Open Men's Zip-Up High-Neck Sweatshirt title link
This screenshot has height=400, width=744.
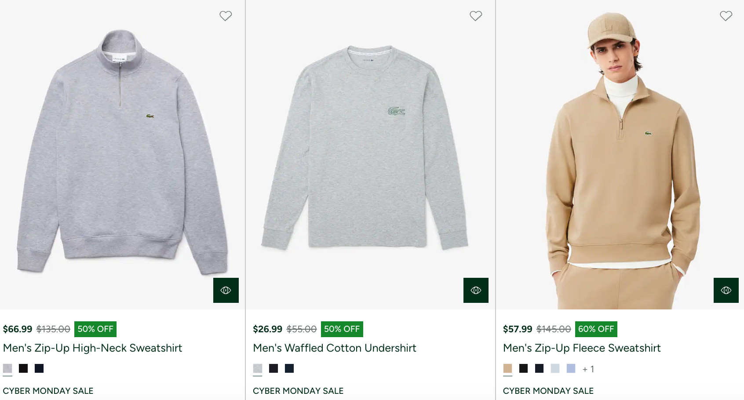pyautogui.click(x=92, y=348)
